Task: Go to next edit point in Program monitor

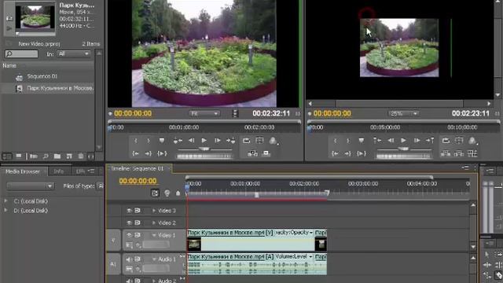Action: [x=430, y=141]
